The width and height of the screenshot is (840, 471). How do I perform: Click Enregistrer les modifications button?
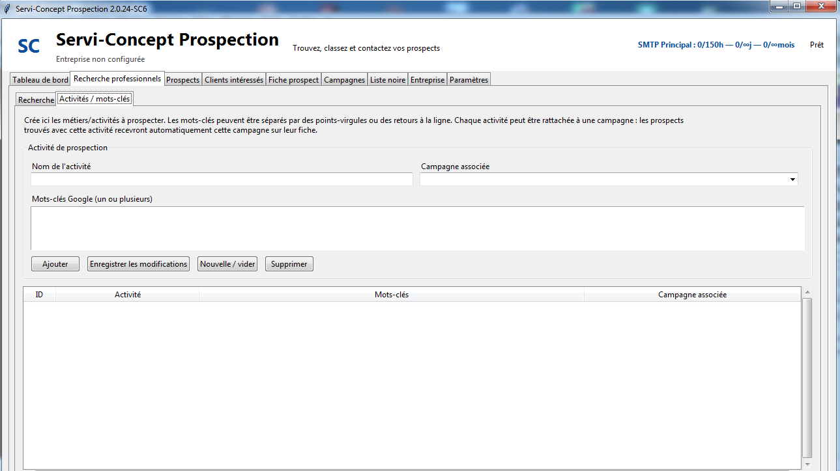pos(138,264)
